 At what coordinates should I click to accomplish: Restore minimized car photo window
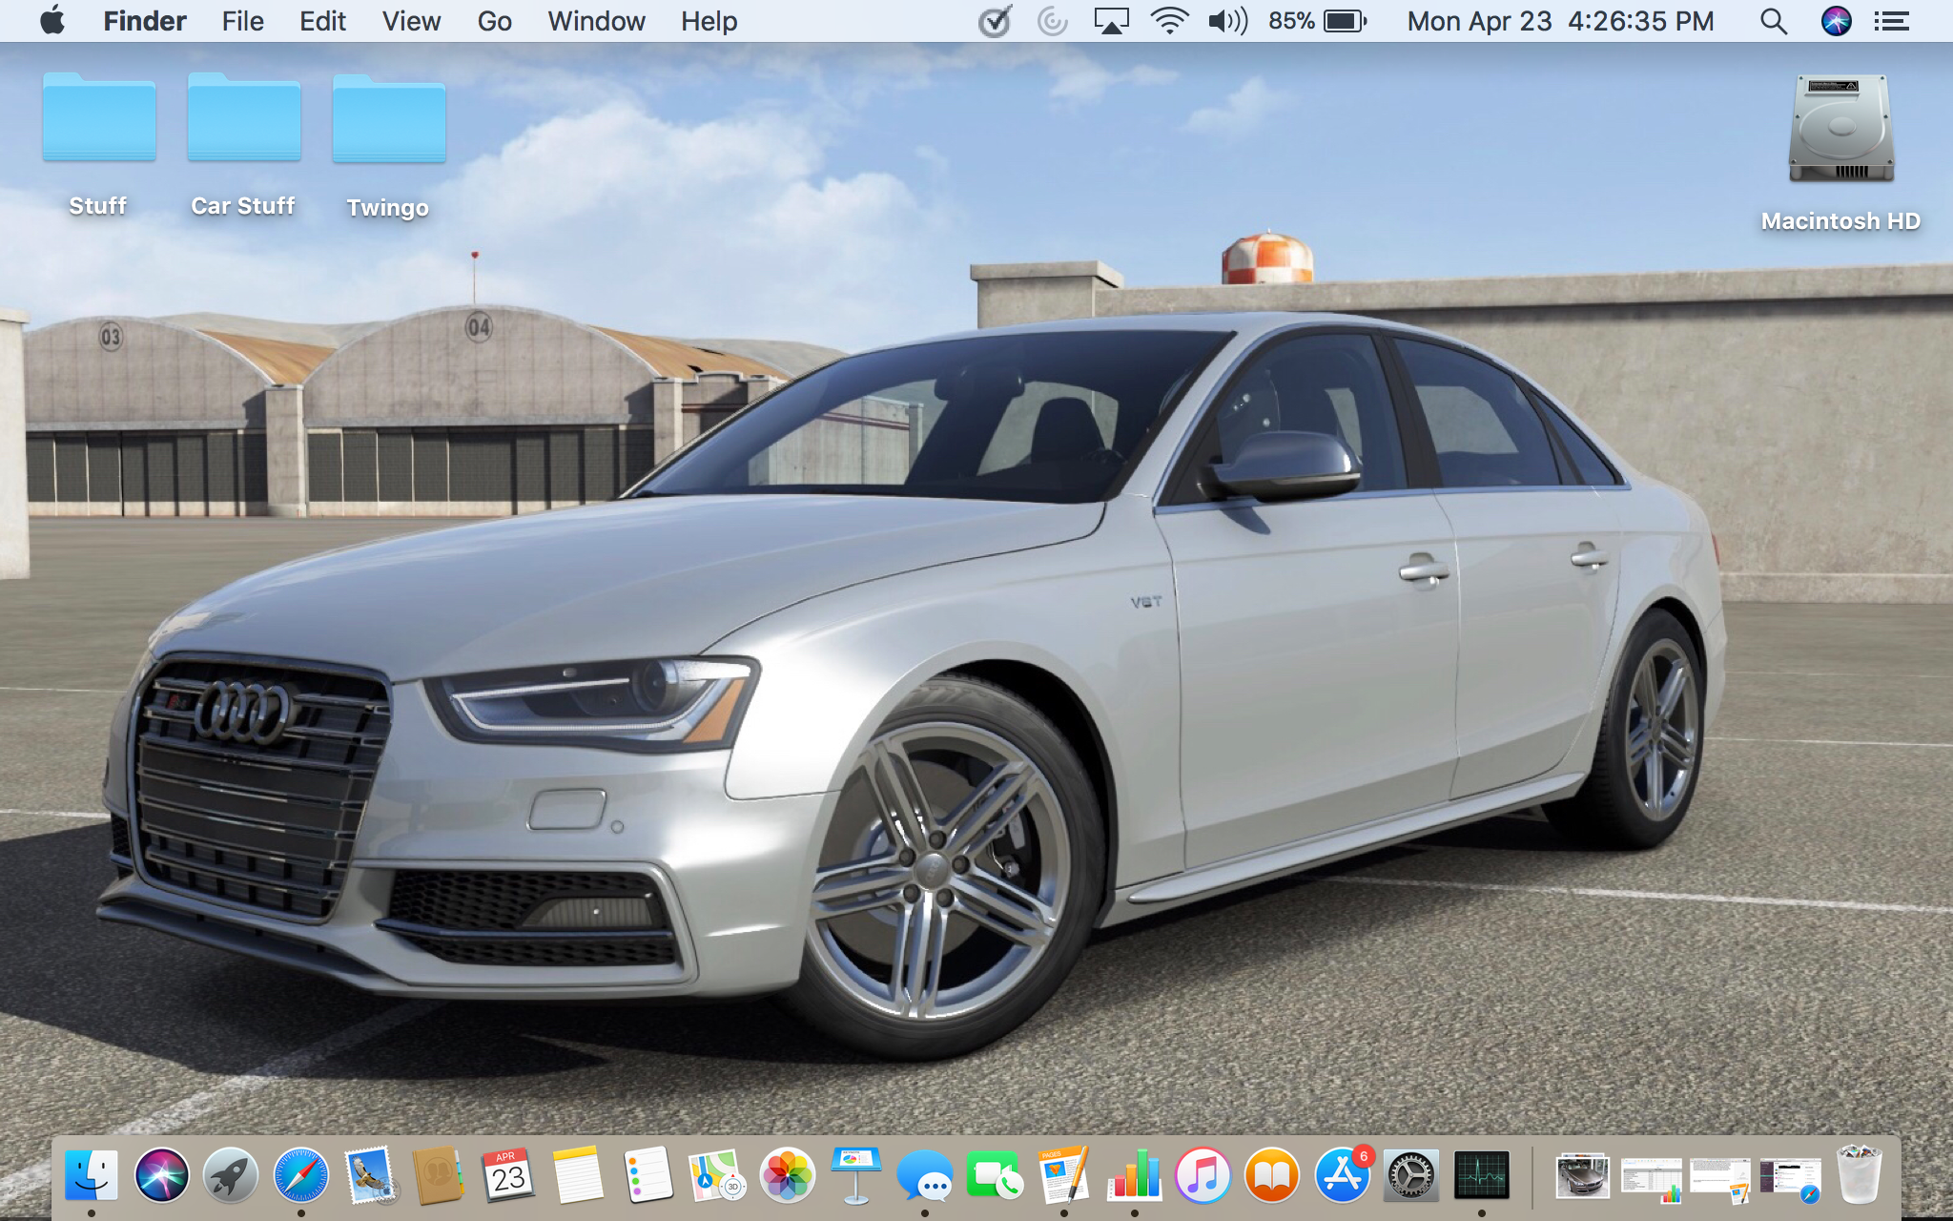pos(1582,1175)
